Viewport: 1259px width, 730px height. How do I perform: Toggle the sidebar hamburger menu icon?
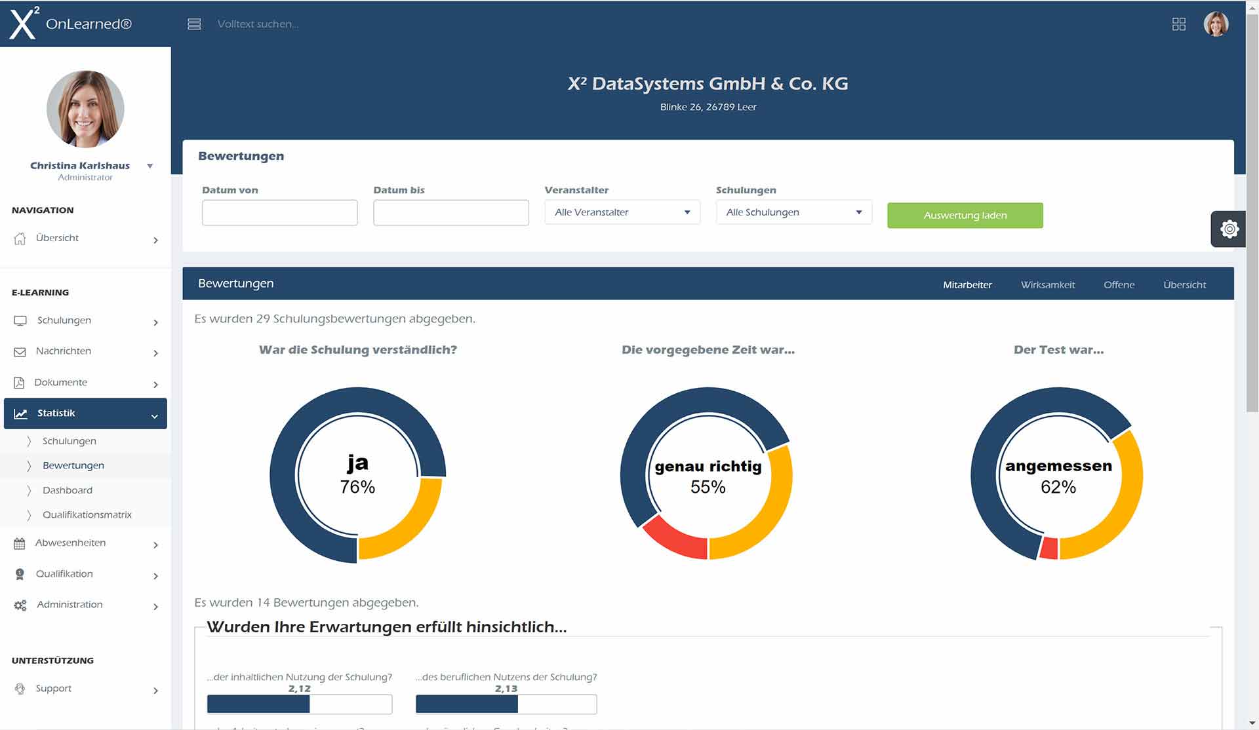tap(194, 24)
